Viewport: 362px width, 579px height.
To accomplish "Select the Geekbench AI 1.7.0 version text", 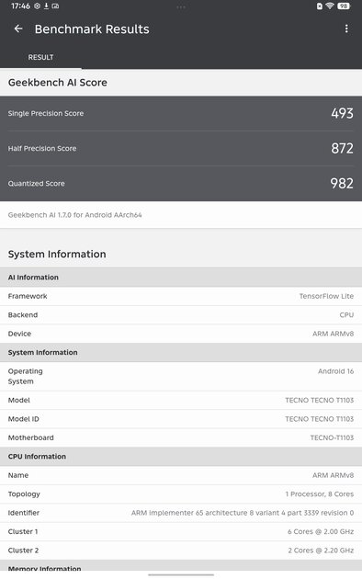I will pyautogui.click(x=75, y=215).
